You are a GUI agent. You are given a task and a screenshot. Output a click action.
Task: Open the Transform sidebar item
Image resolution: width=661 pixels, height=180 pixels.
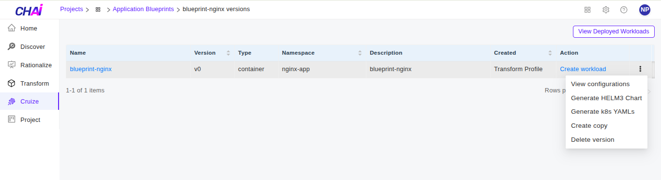(x=29, y=84)
